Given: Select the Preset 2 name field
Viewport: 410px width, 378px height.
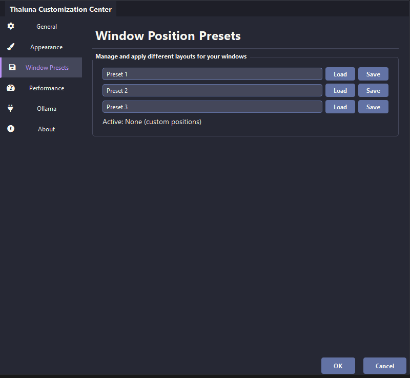Looking at the screenshot, I should (x=212, y=90).
